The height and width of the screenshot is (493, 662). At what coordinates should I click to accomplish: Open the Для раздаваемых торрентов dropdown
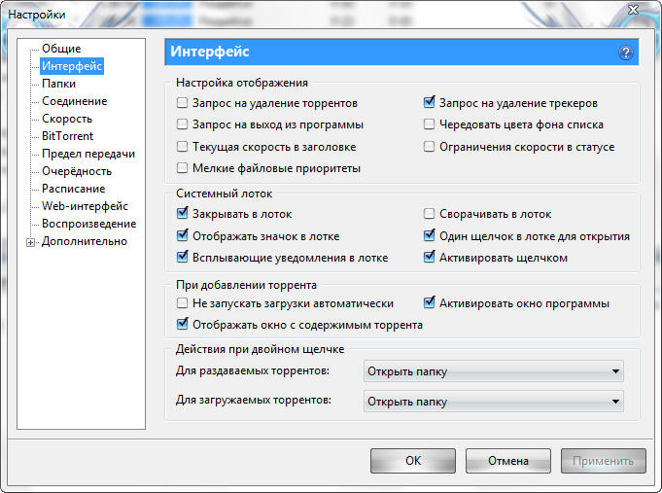pyautogui.click(x=493, y=371)
